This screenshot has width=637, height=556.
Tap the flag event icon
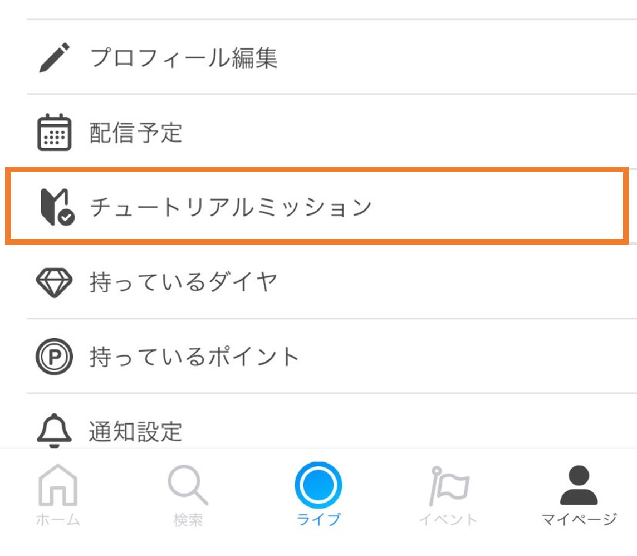pyautogui.click(x=449, y=485)
